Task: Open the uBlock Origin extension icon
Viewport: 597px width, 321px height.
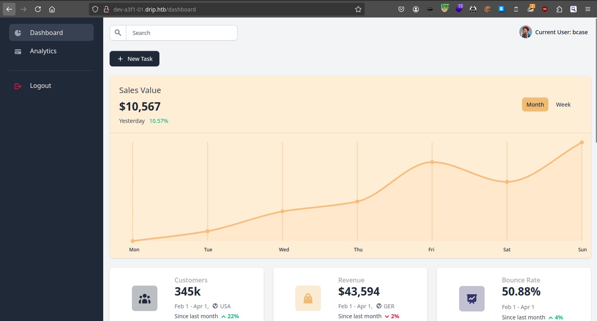Action: click(544, 9)
